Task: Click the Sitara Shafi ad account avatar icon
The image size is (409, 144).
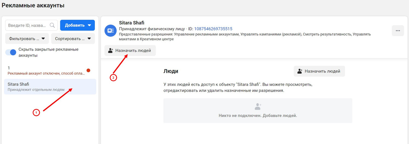Action: 111,31
